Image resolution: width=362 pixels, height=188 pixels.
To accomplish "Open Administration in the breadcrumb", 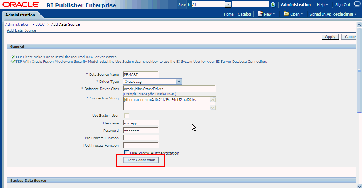I will 17,24.
